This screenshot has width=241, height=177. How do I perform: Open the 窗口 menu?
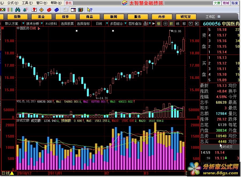pos(42,3)
